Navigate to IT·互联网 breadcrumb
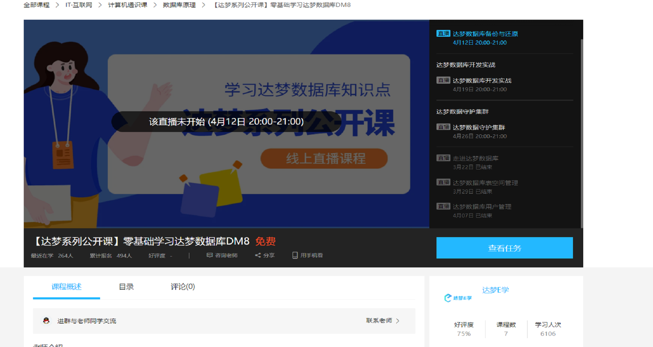Screen dimensions: 653x347 (x=79, y=5)
